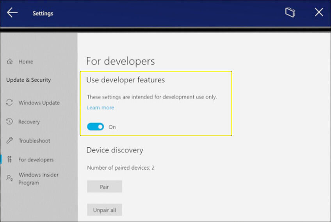The image size is (331, 222).
Task: Click the development use only description text
Action: pyautogui.click(x=152, y=97)
